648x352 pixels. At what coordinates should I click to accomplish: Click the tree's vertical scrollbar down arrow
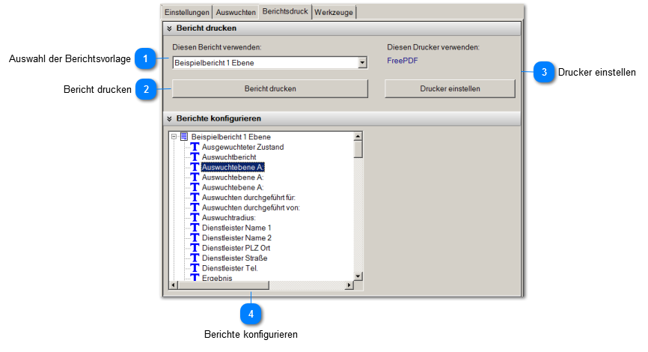click(x=358, y=276)
